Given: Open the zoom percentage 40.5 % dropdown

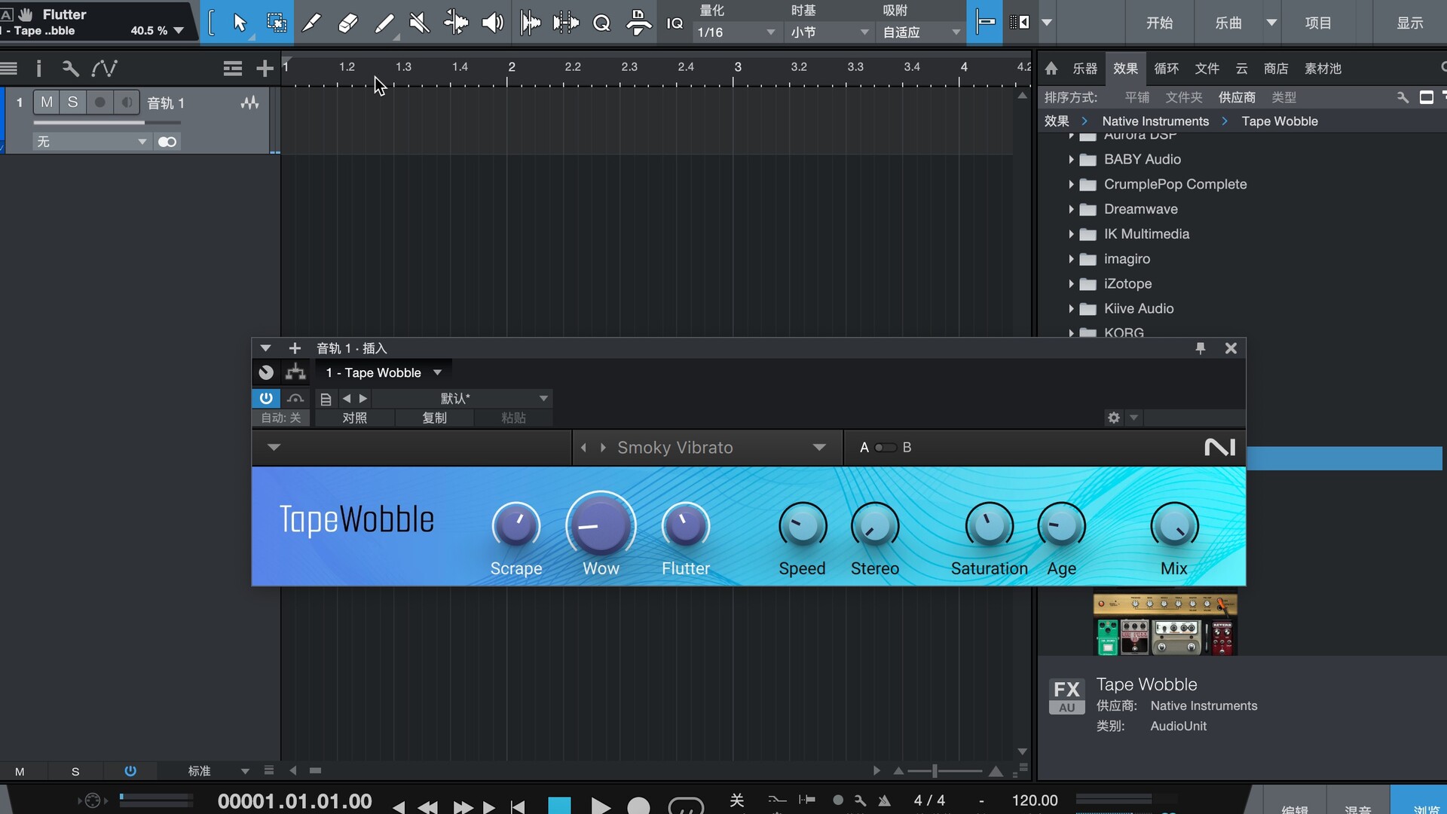Looking at the screenshot, I should pyautogui.click(x=157, y=31).
